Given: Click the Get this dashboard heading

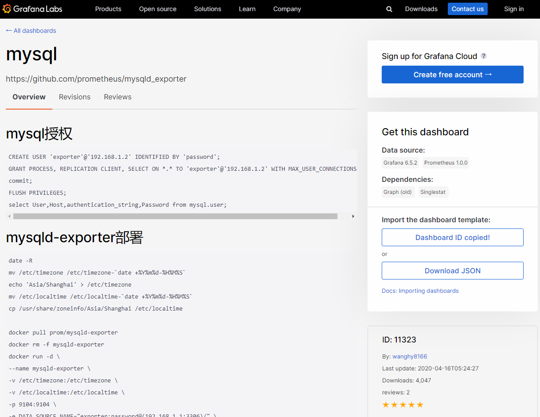Looking at the screenshot, I should 425,132.
